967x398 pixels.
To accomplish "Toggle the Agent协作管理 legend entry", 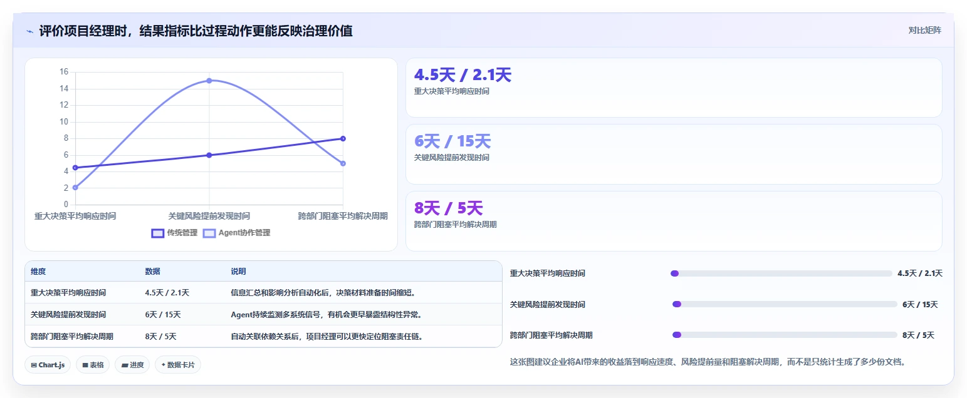I will (x=236, y=233).
